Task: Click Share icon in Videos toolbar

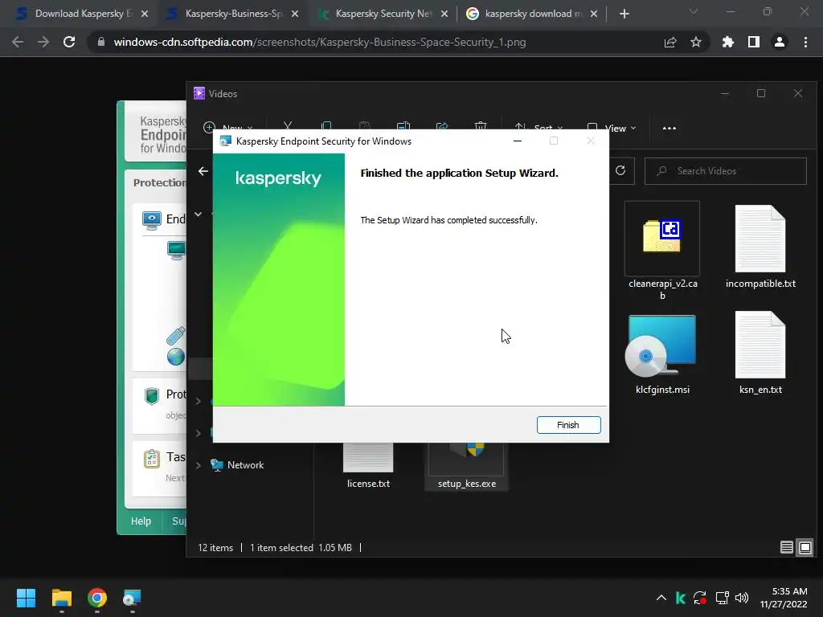Action: (442, 126)
